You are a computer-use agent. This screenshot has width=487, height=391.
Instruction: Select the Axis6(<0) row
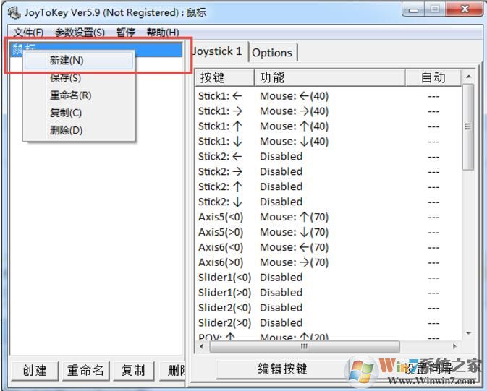pos(329,247)
